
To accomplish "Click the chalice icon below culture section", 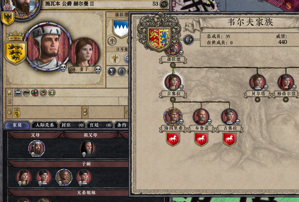I will [112, 71].
